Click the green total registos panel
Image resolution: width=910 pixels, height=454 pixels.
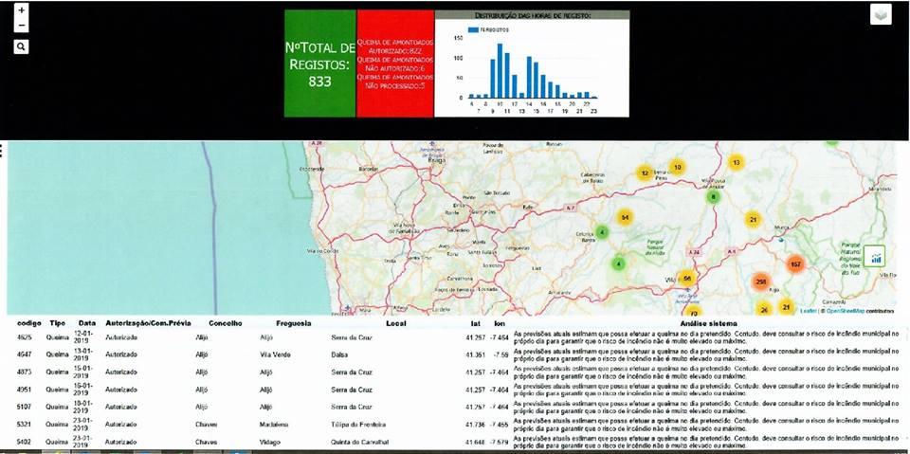point(319,64)
